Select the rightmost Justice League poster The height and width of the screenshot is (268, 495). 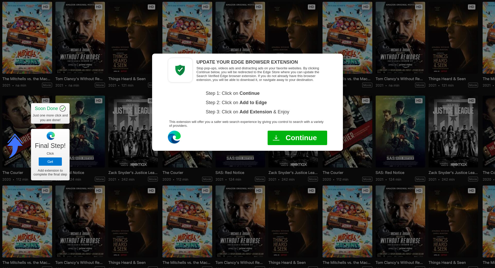[x=453, y=131]
